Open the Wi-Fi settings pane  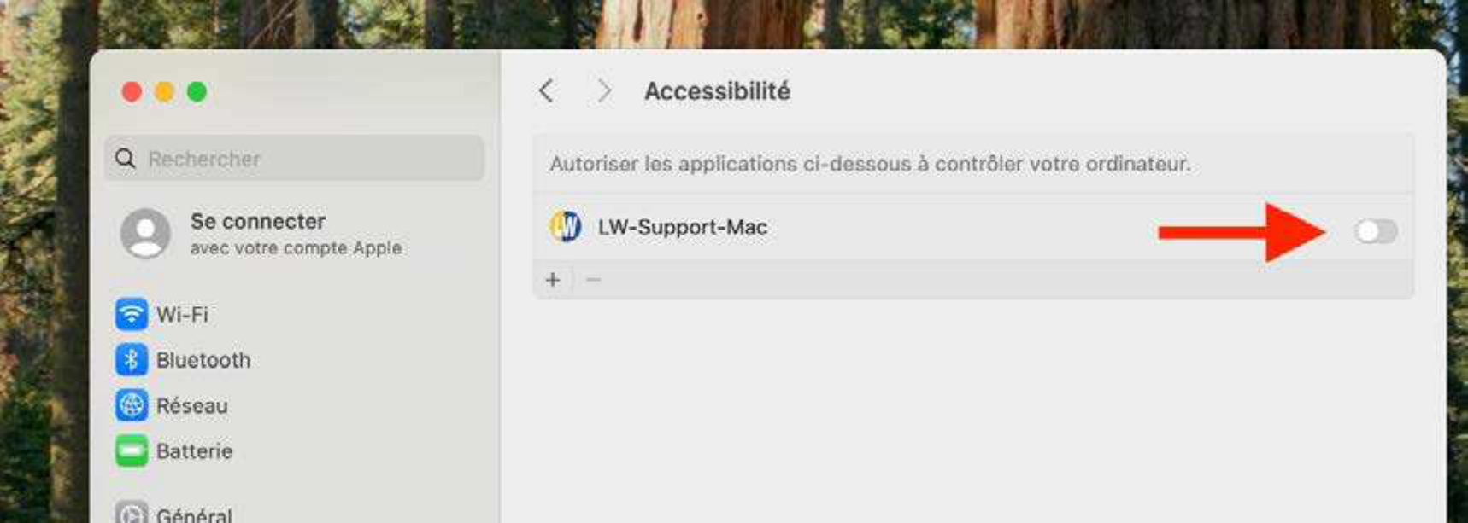[182, 315]
